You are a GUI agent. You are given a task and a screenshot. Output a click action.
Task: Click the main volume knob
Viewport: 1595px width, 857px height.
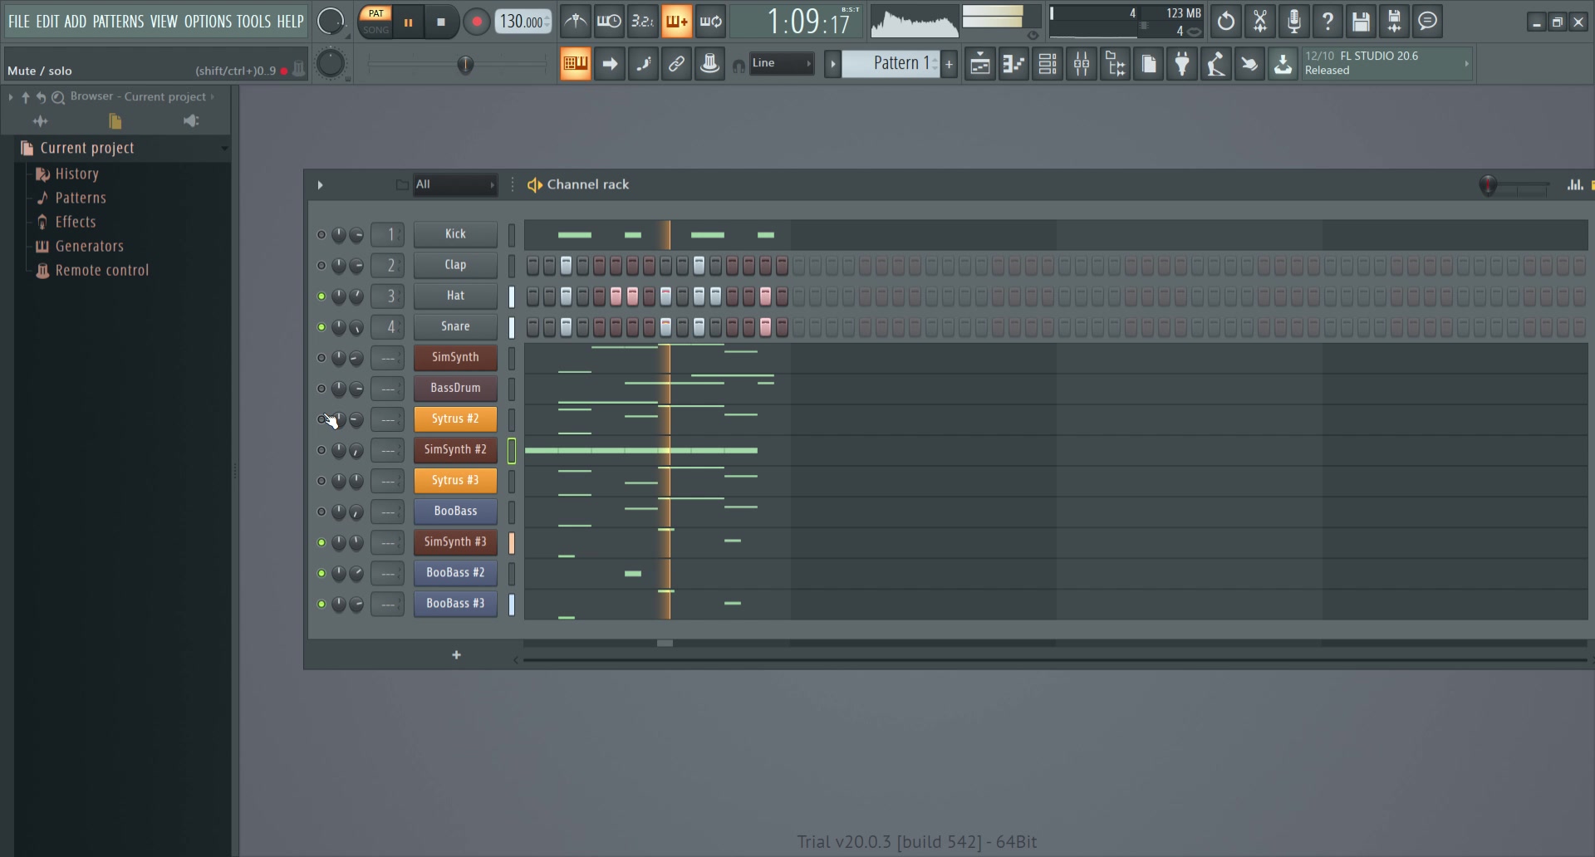(x=331, y=22)
